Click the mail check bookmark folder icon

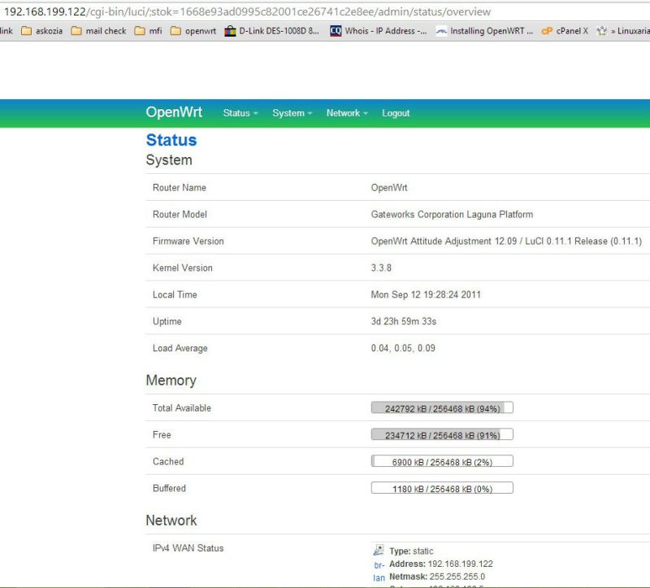[x=76, y=31]
